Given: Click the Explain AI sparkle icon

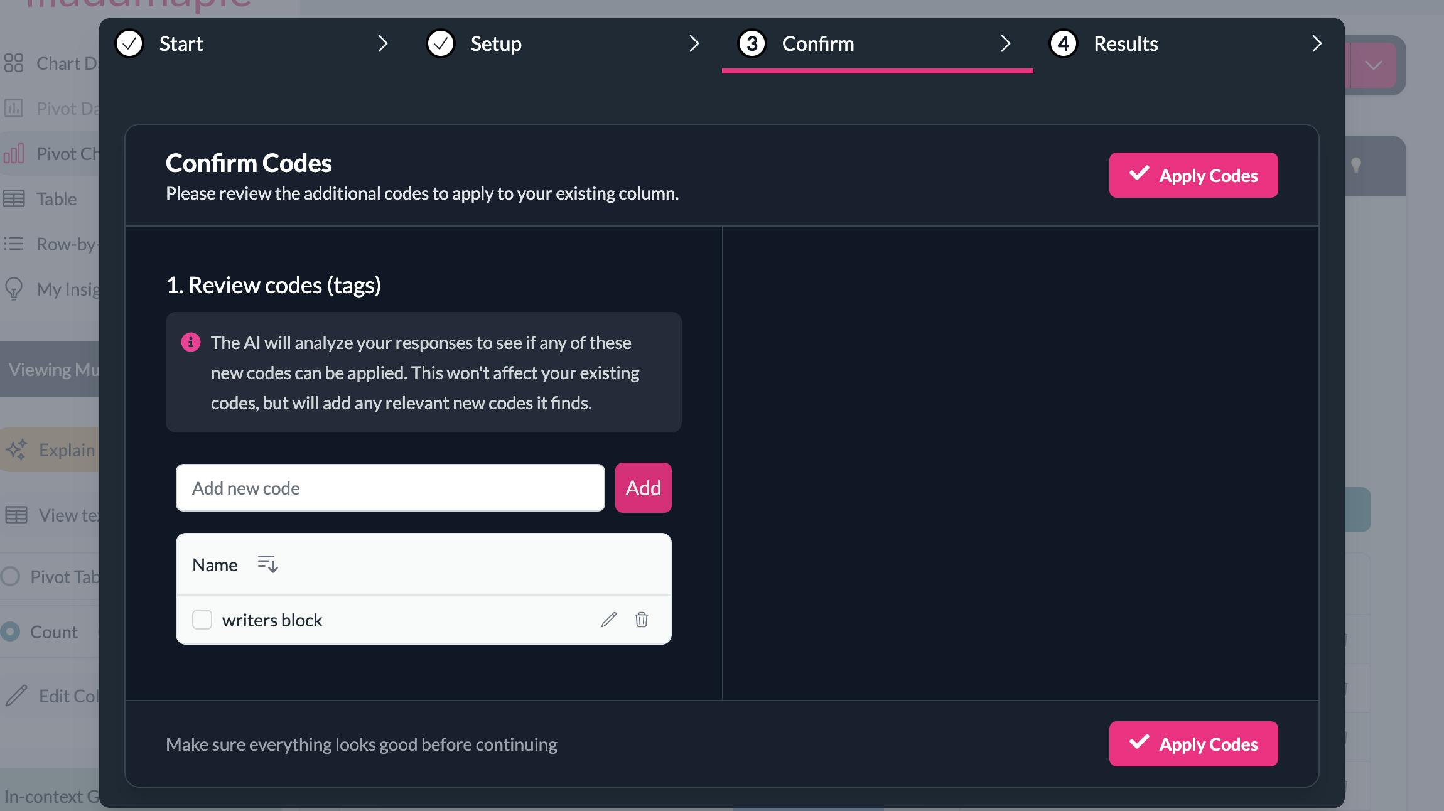Looking at the screenshot, I should 18,449.
